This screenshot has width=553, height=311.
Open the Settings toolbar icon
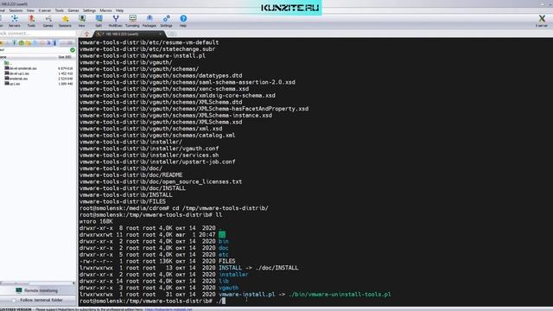click(166, 21)
